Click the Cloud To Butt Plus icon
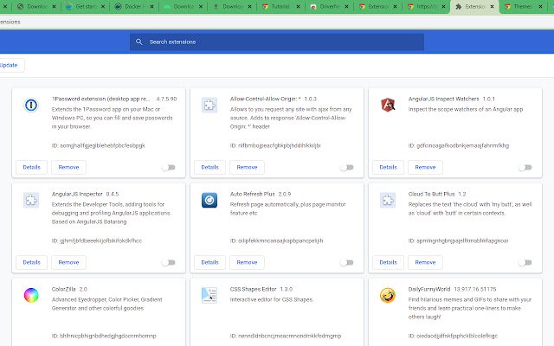Viewport: 554px width, 346px height. tap(388, 200)
